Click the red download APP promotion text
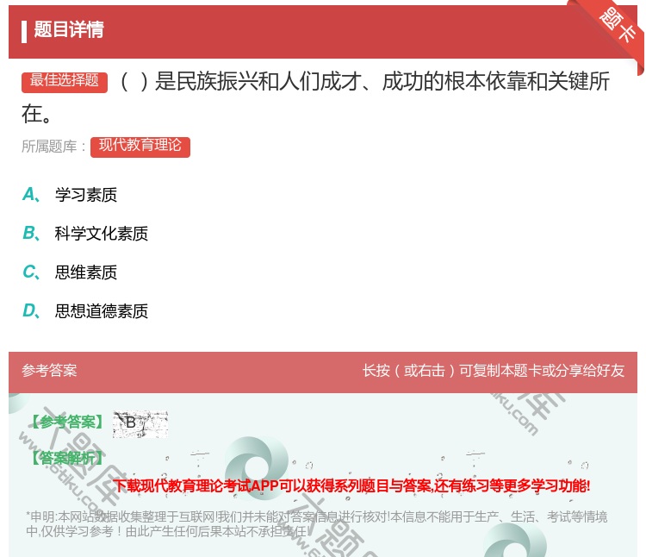This screenshot has height=557, width=646. pos(351,485)
